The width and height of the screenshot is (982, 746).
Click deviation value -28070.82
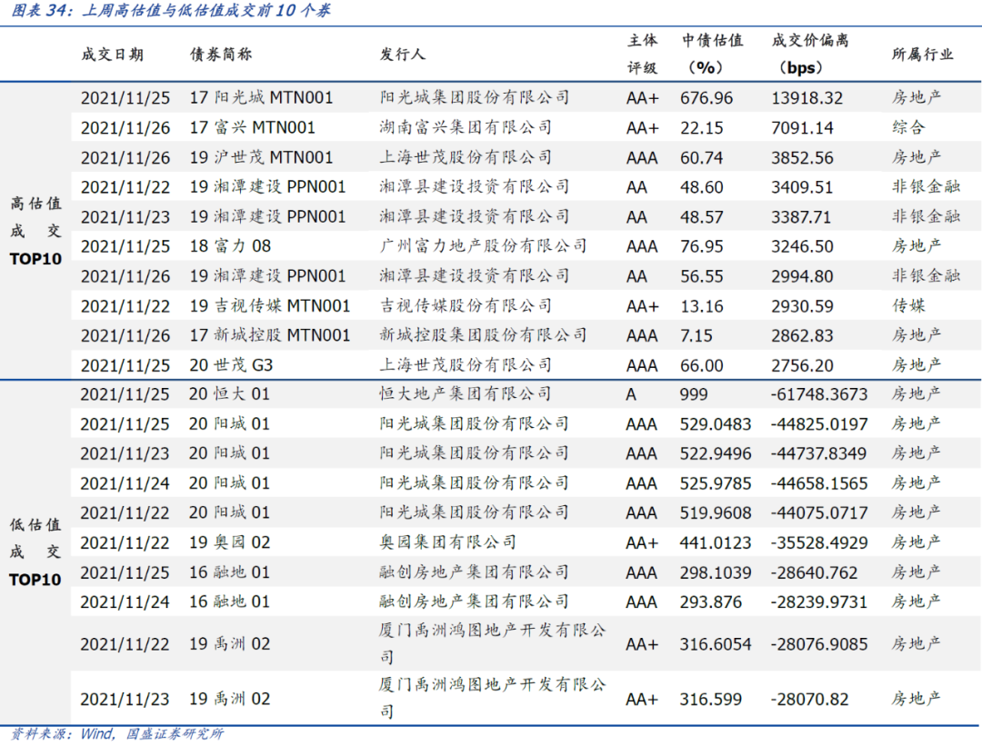point(810,699)
